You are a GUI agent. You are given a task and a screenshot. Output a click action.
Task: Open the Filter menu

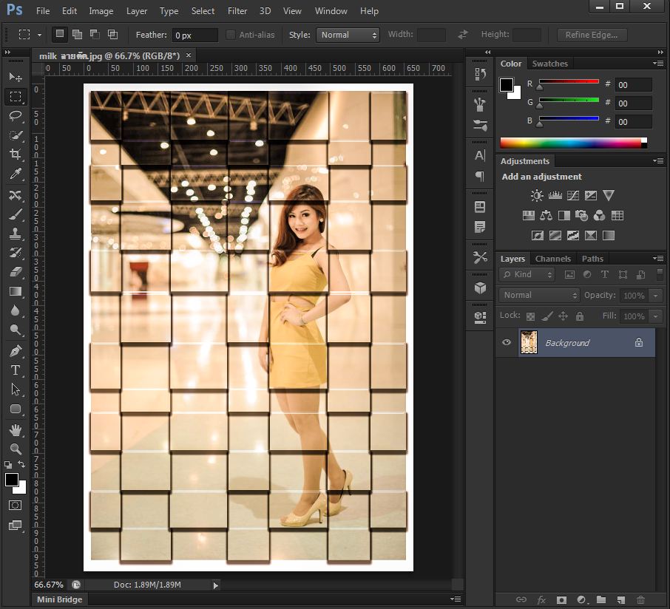[x=237, y=11]
